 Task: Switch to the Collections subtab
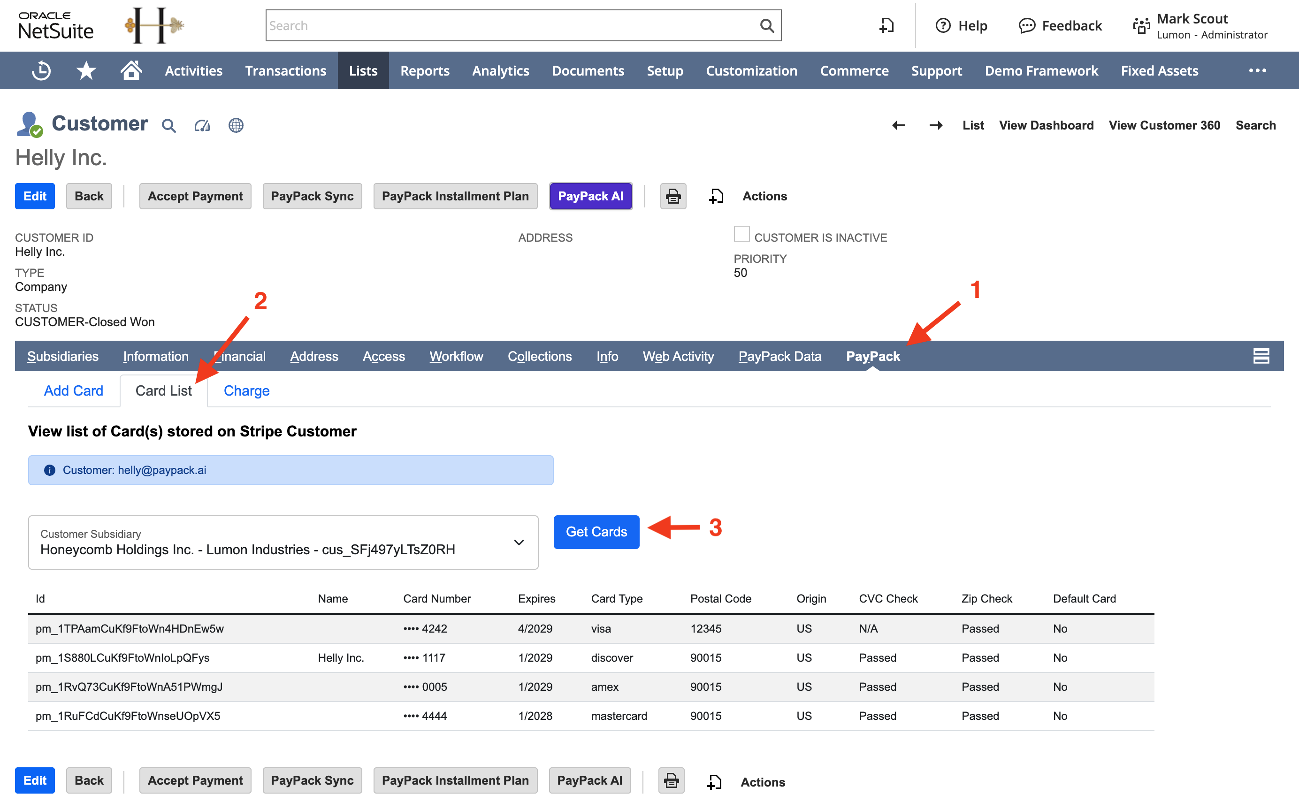pos(539,356)
